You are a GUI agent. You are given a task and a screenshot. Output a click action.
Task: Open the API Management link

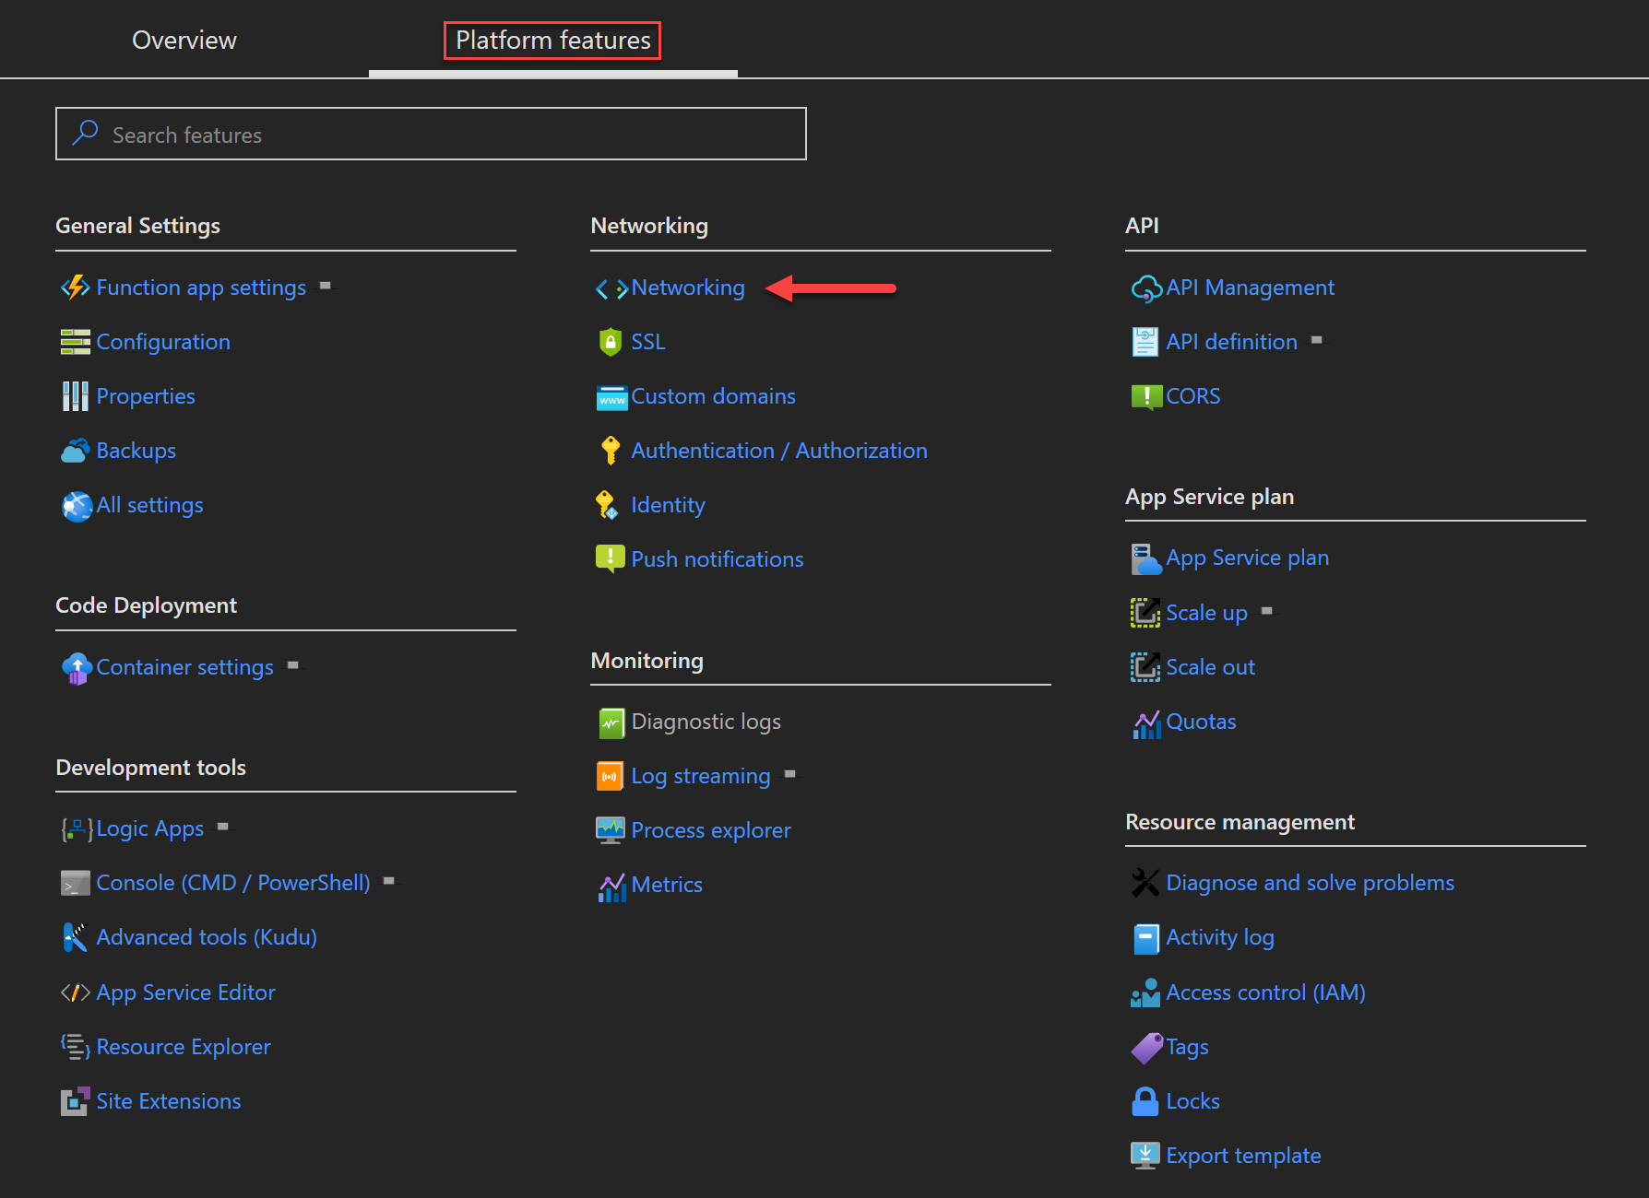click(1251, 288)
